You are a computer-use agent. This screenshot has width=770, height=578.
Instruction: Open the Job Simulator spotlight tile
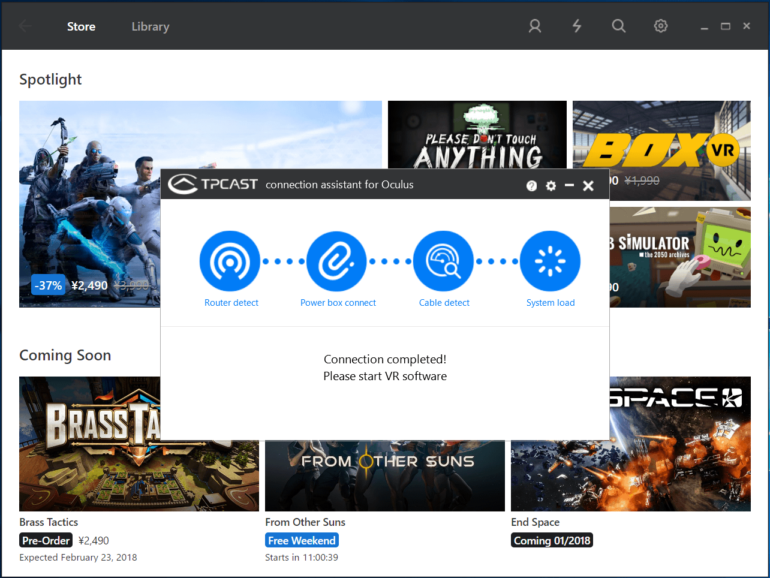coord(680,257)
